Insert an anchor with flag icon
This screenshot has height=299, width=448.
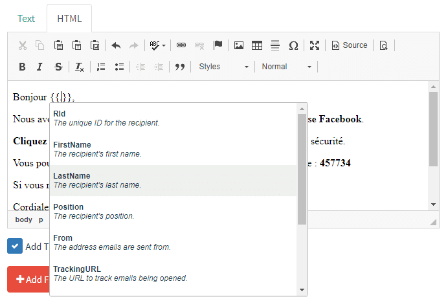coord(218,45)
